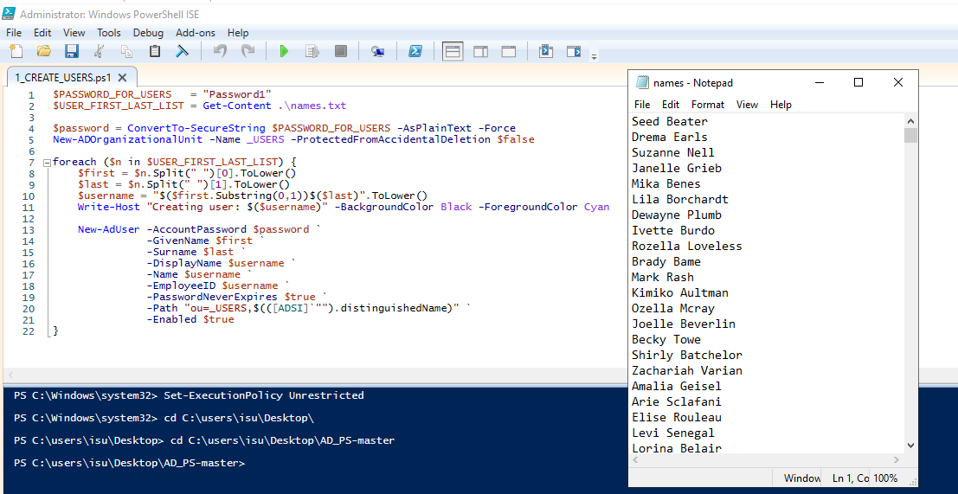Show command add-on pane icon
Image resolution: width=958 pixels, height=494 pixels.
pos(574,51)
